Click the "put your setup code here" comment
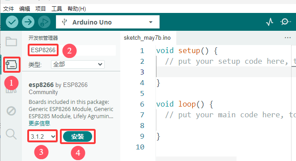 [230, 62]
